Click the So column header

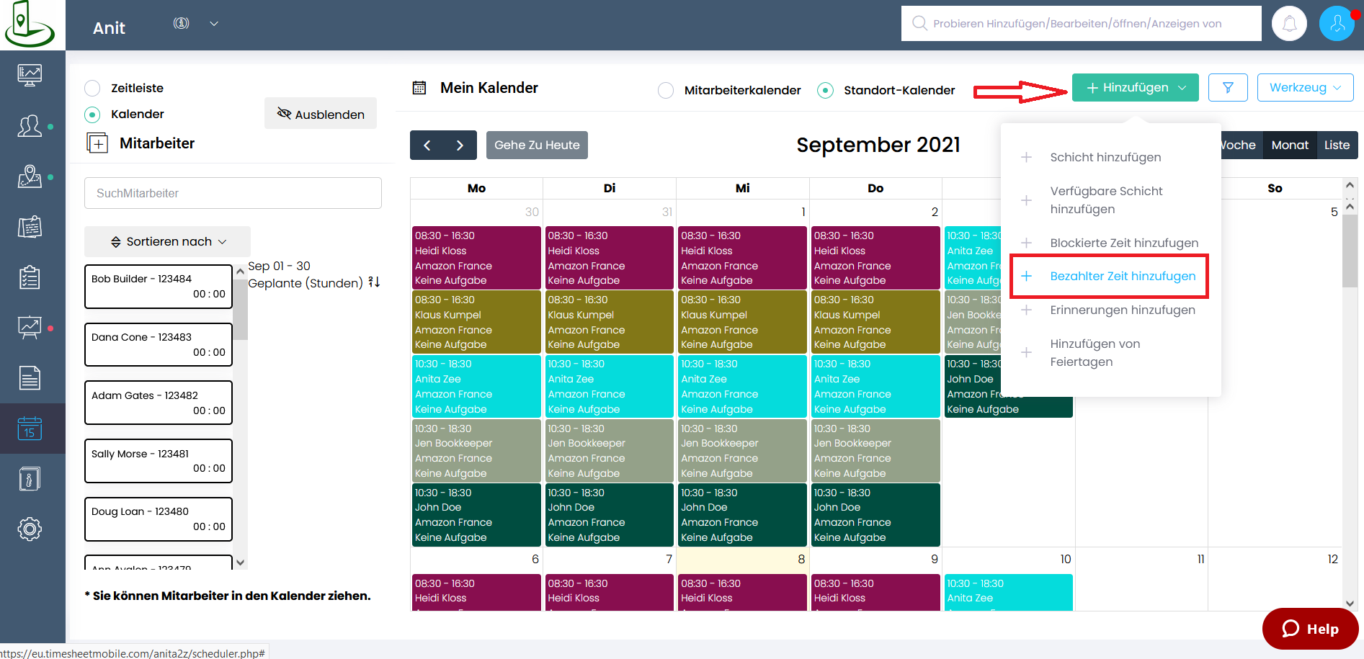1275,188
